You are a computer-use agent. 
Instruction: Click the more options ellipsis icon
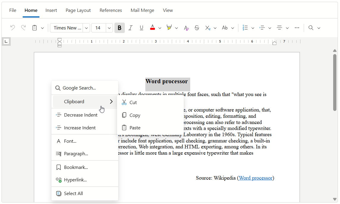click(x=297, y=28)
